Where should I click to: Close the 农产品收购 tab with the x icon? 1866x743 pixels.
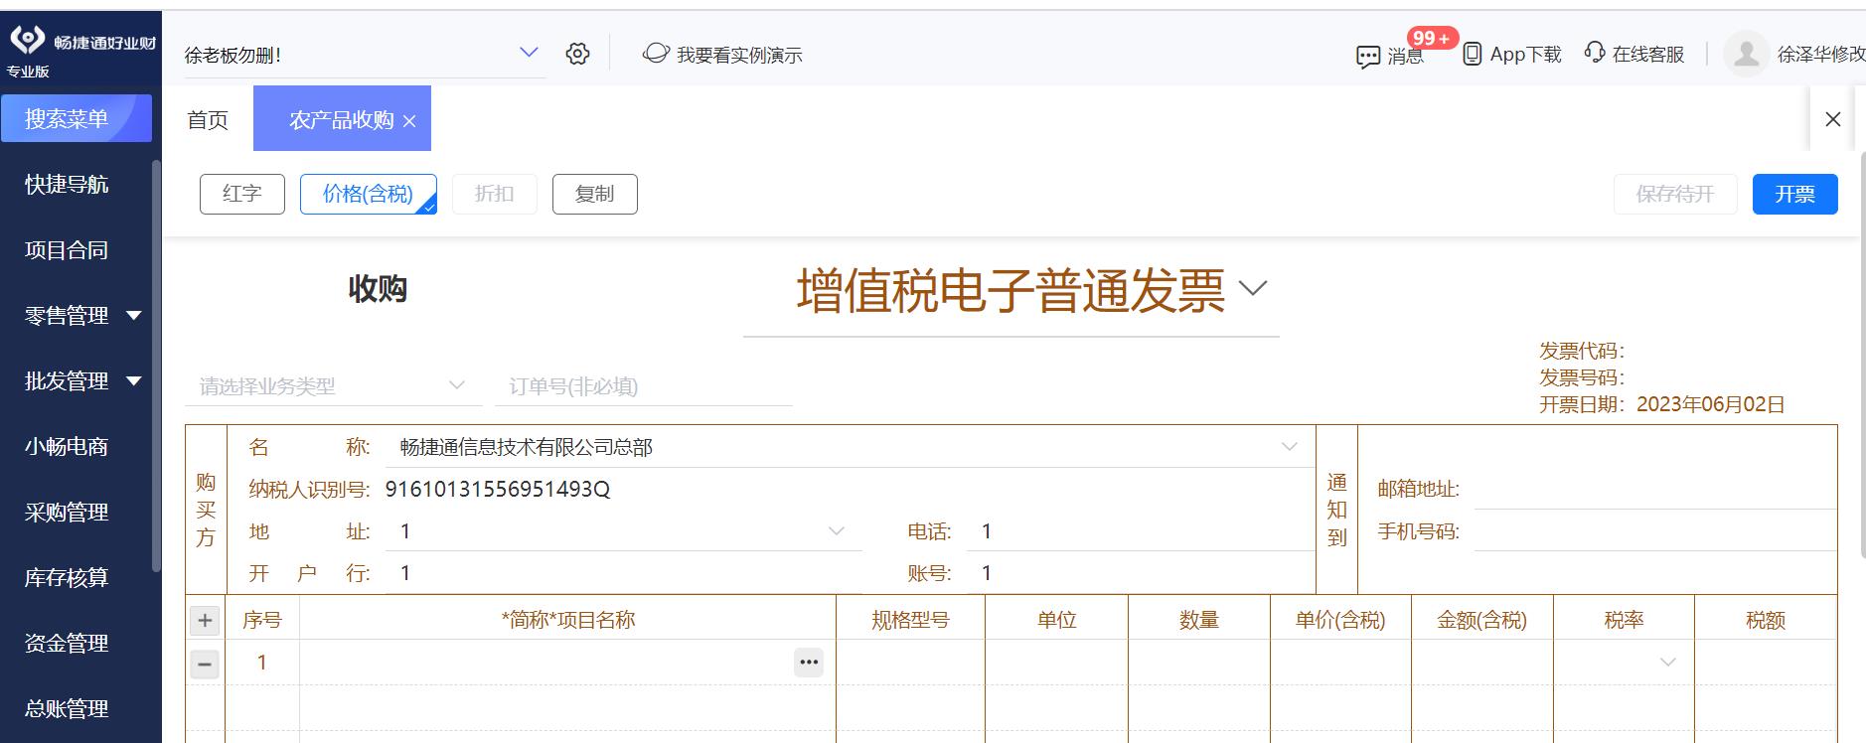tap(409, 120)
